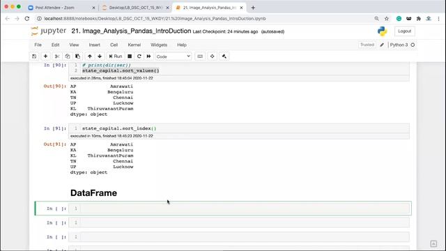Reload the current page
Screen dimensions: 446x251
[27, 19]
